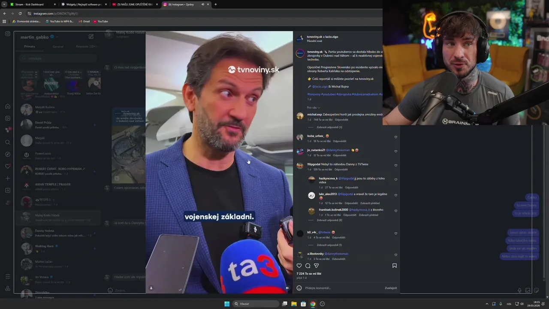Expand Zobrazit odpovědi (1) replies
The width and height of the screenshot is (549, 309).
tap(329, 245)
